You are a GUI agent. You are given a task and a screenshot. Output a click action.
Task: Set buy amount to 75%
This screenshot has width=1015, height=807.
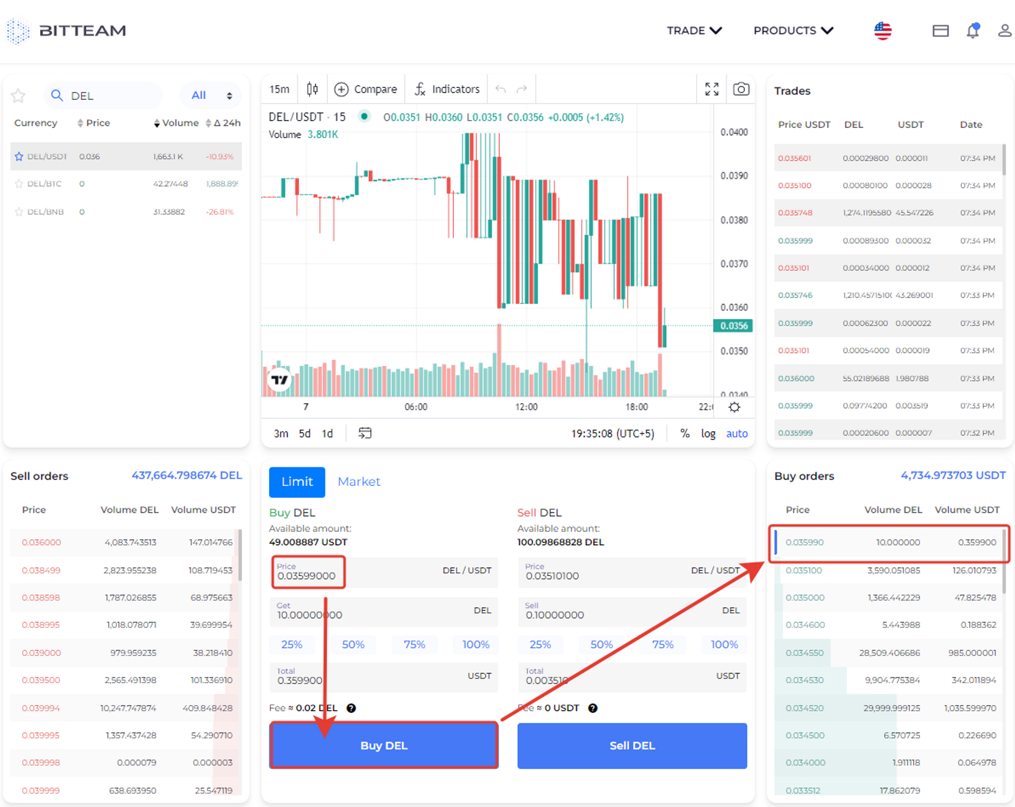[x=414, y=645]
